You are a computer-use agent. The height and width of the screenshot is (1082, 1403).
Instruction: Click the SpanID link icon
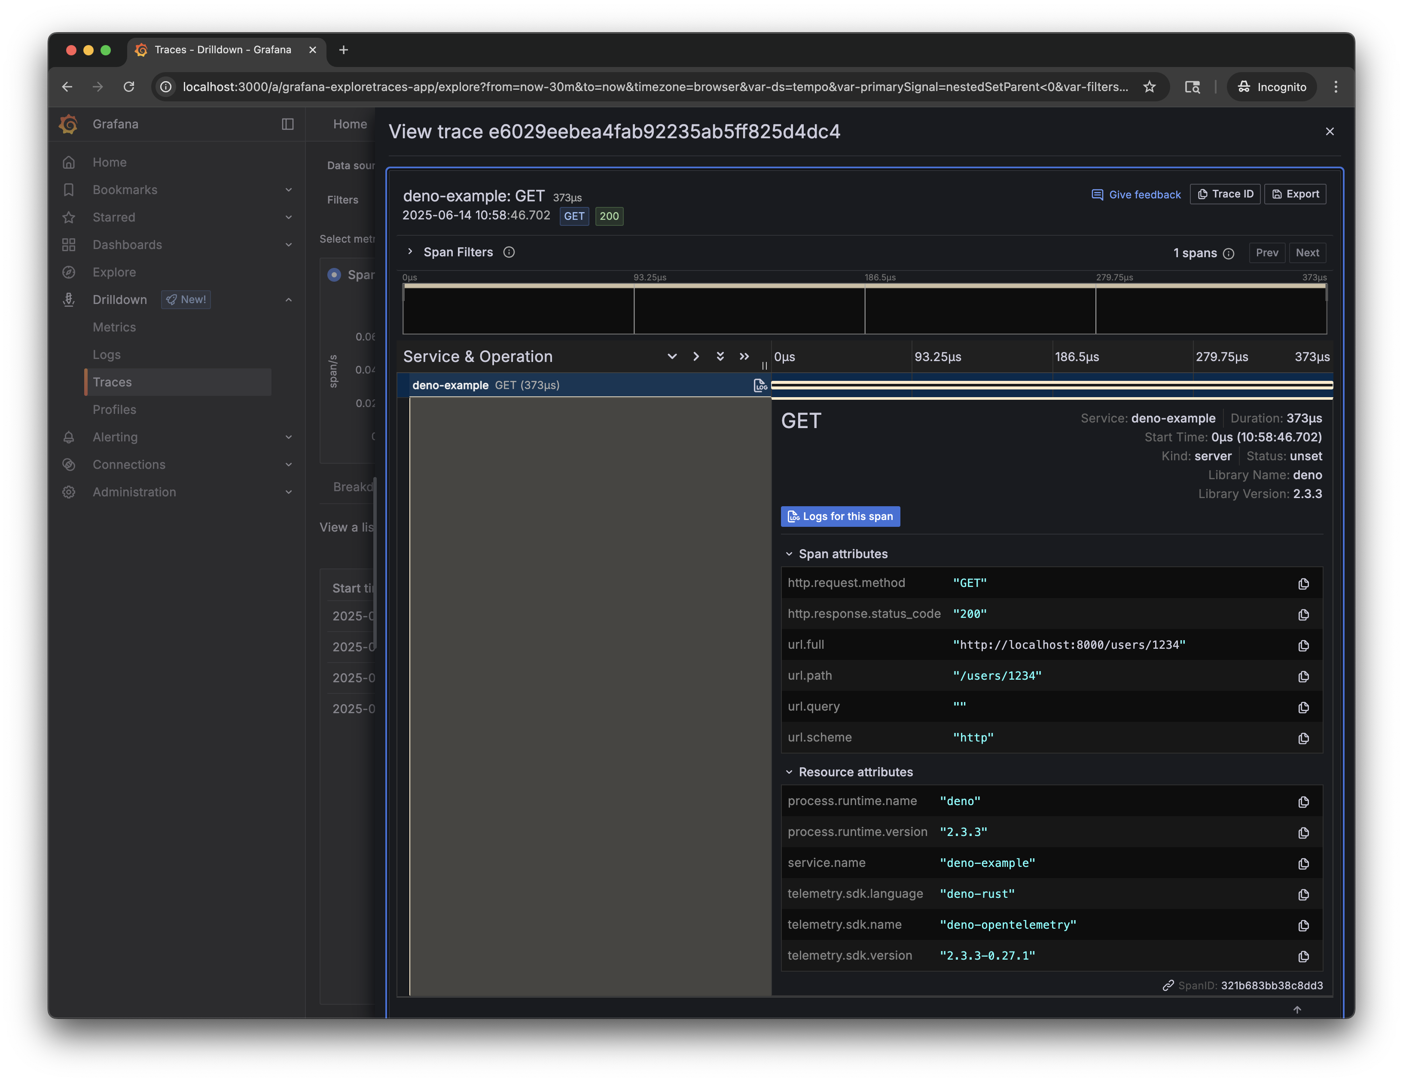coord(1168,985)
